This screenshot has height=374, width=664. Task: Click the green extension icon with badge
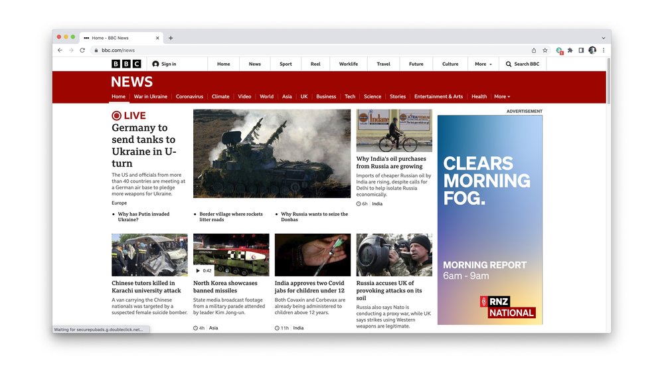point(559,50)
